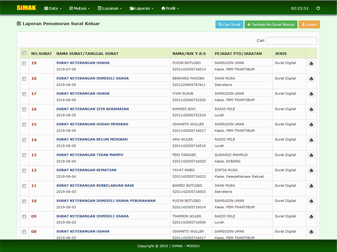This screenshot has height=252, width=337.
Task: Open the Data dropdown menu
Action: (x=53, y=8)
